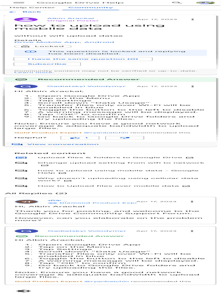Viewport: 221px width, 295px height.
Task: Click the search magnifier icon
Action: (177, 3)
